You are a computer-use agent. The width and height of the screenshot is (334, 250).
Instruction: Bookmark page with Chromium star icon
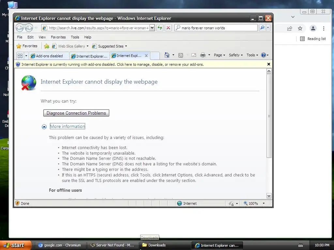(300, 28)
